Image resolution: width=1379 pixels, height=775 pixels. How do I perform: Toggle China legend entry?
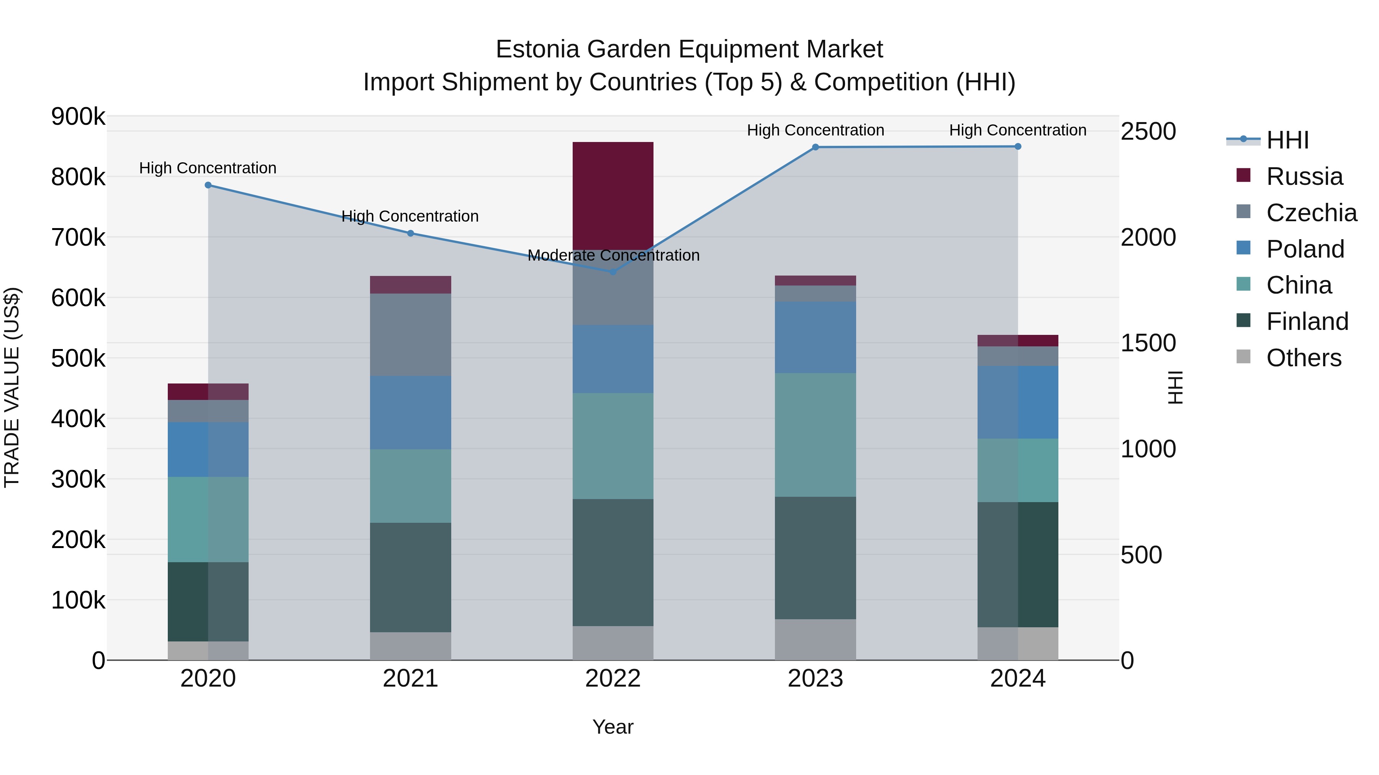1284,284
